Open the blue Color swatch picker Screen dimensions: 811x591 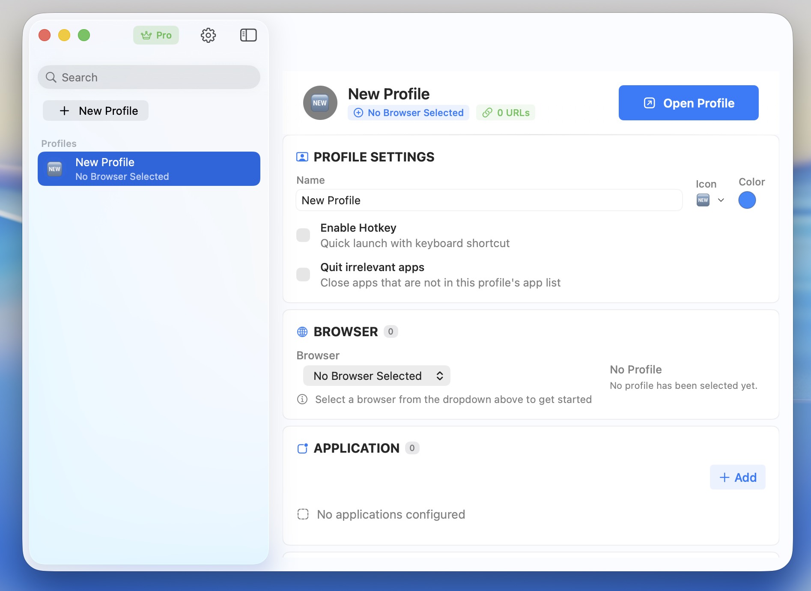[x=747, y=200]
